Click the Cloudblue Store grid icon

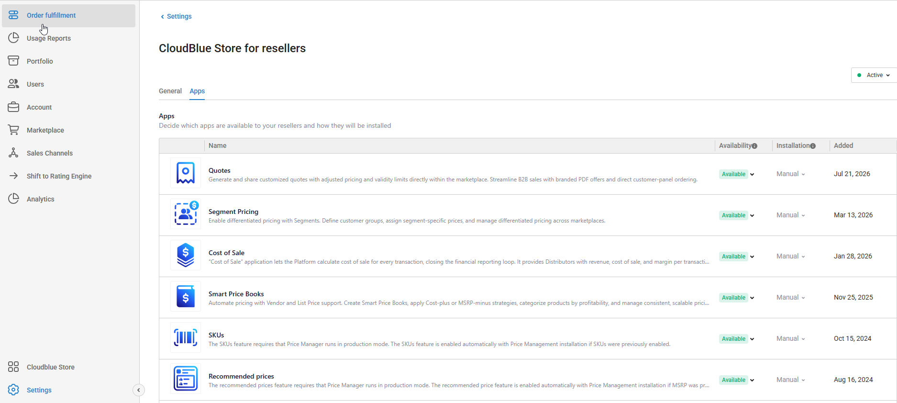[x=13, y=367]
